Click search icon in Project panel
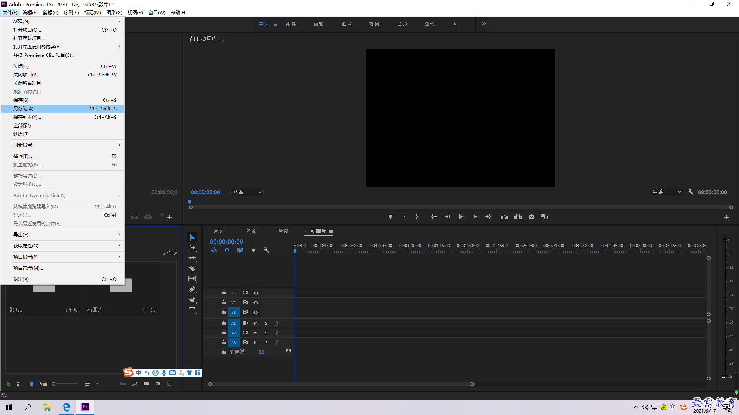The image size is (739, 415). 135,383
